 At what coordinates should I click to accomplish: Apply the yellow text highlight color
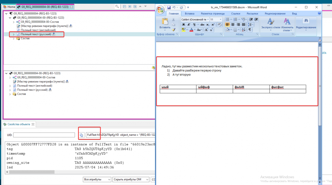coord(183,30)
